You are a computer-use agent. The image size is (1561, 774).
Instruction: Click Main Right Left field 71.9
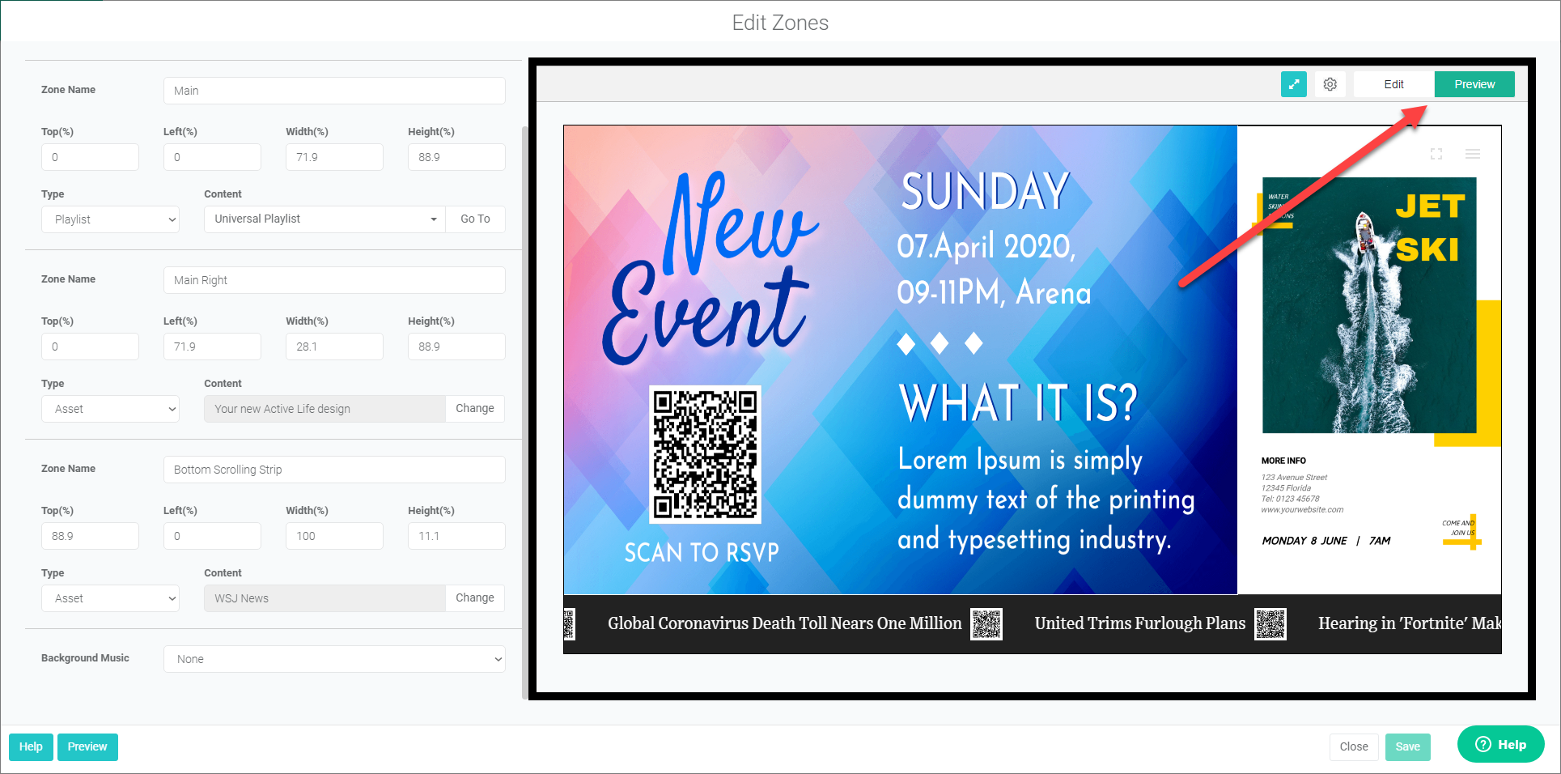(x=212, y=347)
